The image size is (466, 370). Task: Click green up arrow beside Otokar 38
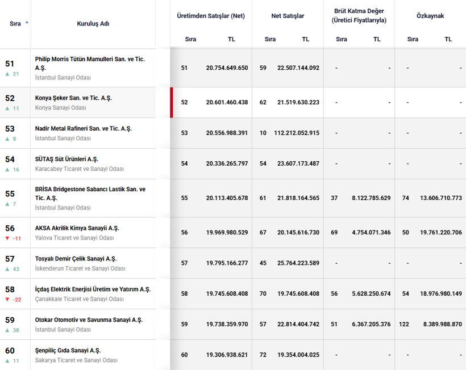[x=7, y=330]
